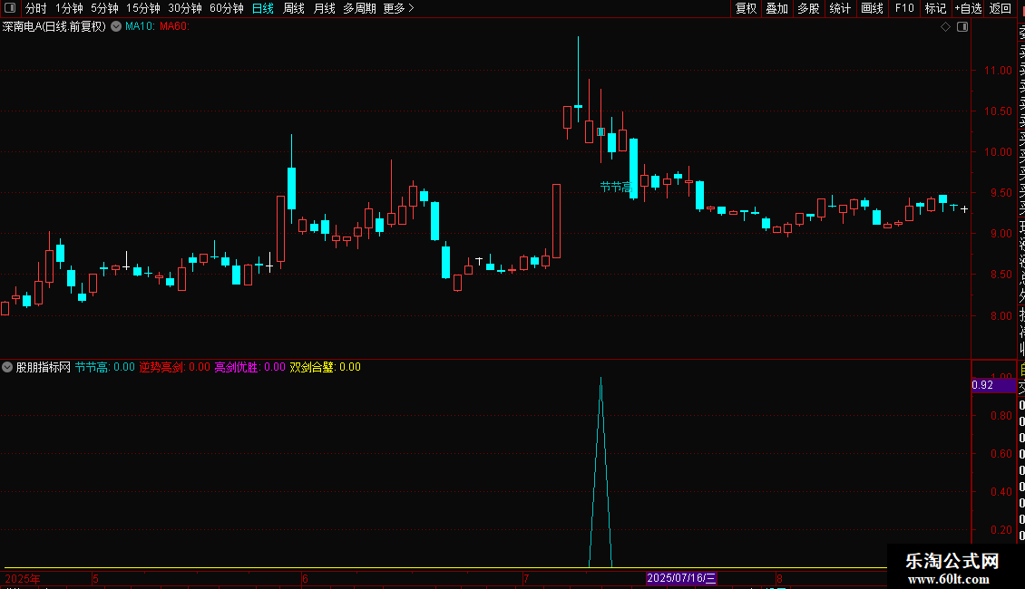
Task: Select the 30分钟 period
Action: [x=184, y=8]
